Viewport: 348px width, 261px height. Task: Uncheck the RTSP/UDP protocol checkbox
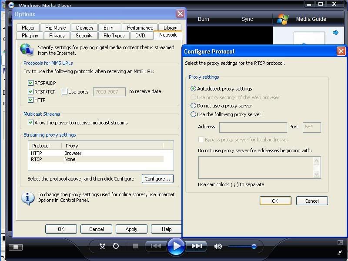pyautogui.click(x=30, y=83)
